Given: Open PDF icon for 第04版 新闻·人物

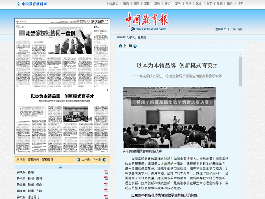Looking at the screenshot, I should pos(106,191).
